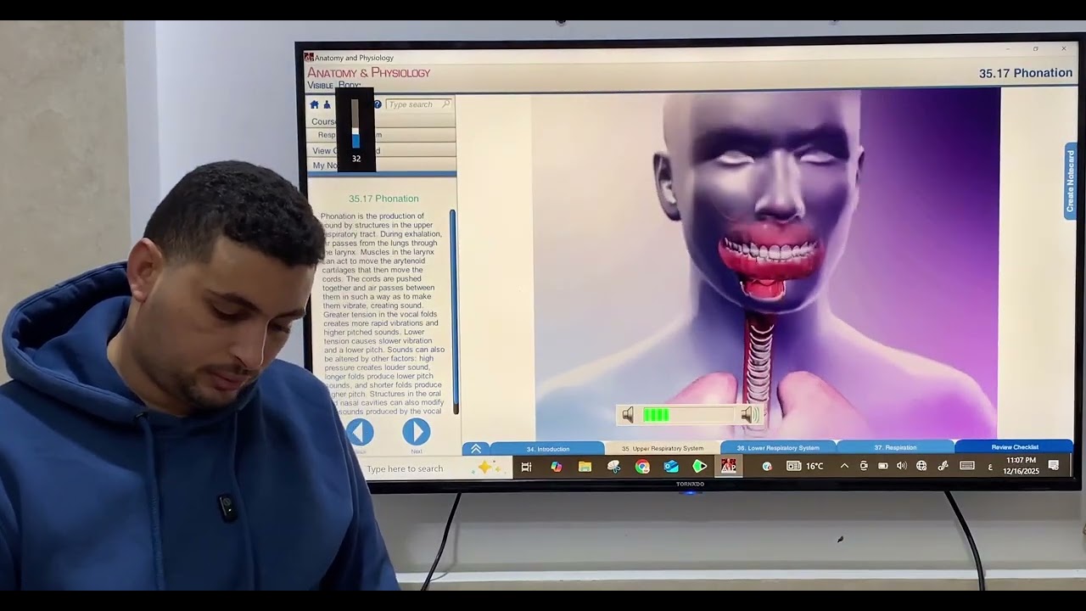
Task: Go to the previous page with Back arrow
Action: point(360,432)
